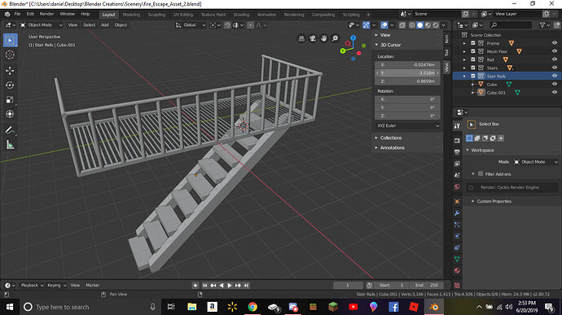Collapse the 3D Cursor panel
The height and width of the screenshot is (315, 562).
pyautogui.click(x=390, y=45)
